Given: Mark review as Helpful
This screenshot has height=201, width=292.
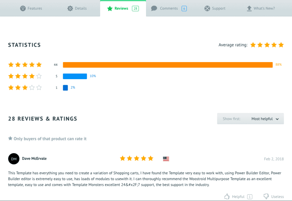Looking at the screenshot, I should coord(238,196).
